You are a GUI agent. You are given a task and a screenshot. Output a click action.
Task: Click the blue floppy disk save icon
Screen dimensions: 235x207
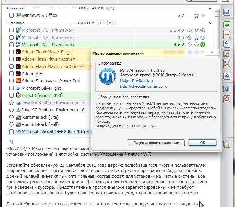[x=227, y=12]
